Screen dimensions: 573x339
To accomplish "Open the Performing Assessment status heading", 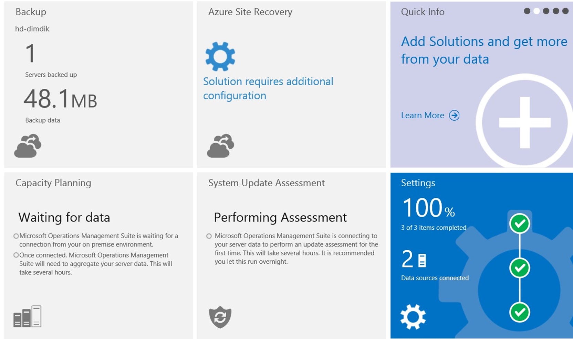I will 280,217.
